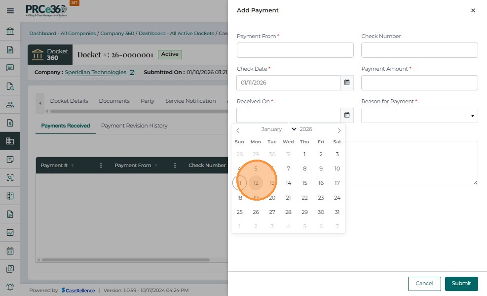Select January 21 in the calendar
This screenshot has height=296, width=487.
(289, 198)
